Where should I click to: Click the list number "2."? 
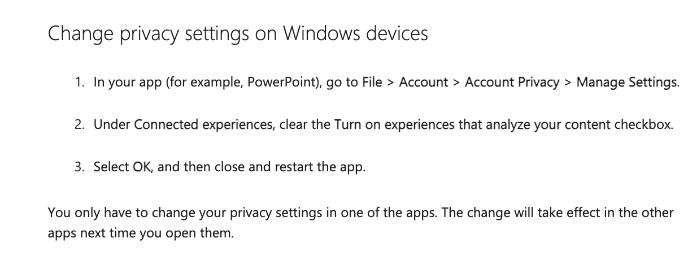80,125
